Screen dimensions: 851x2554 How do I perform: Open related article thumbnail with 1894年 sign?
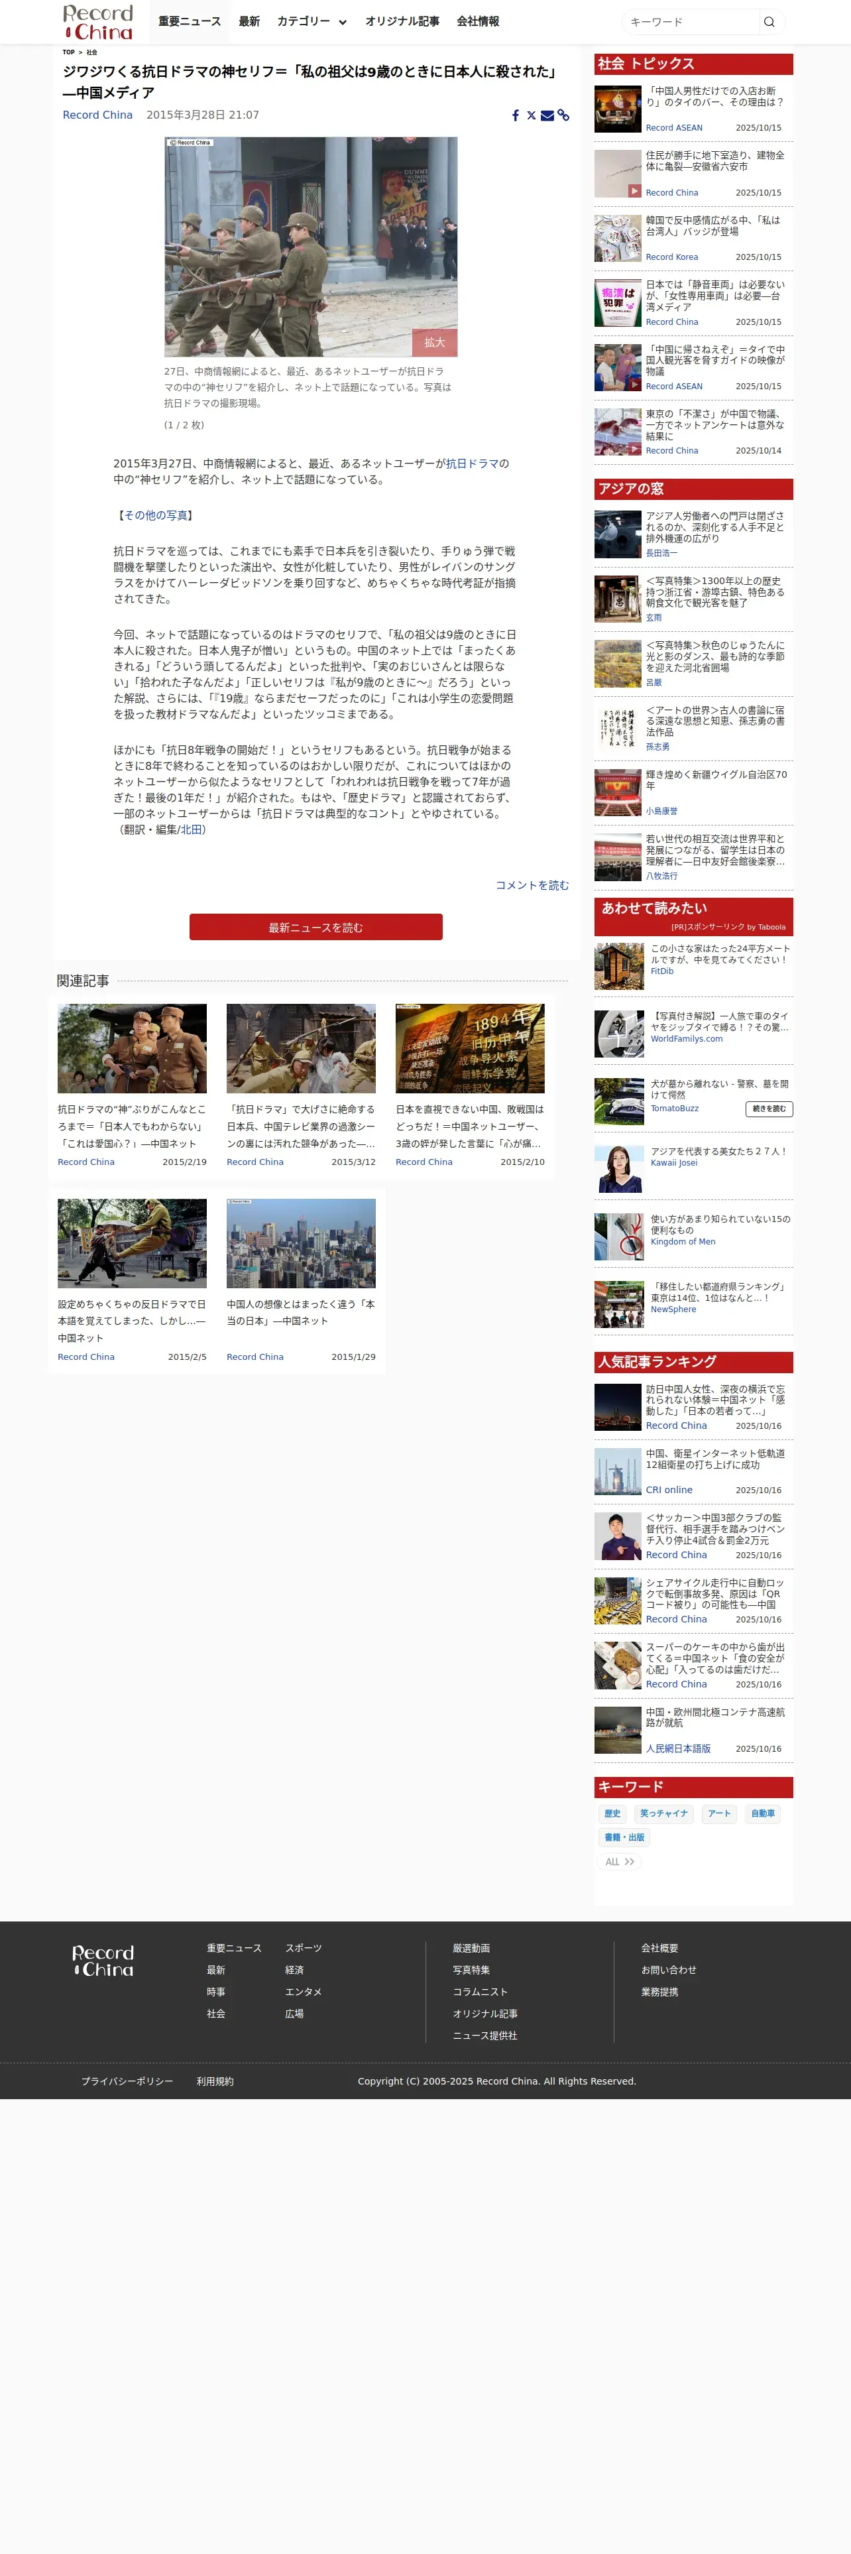pyautogui.click(x=470, y=1048)
